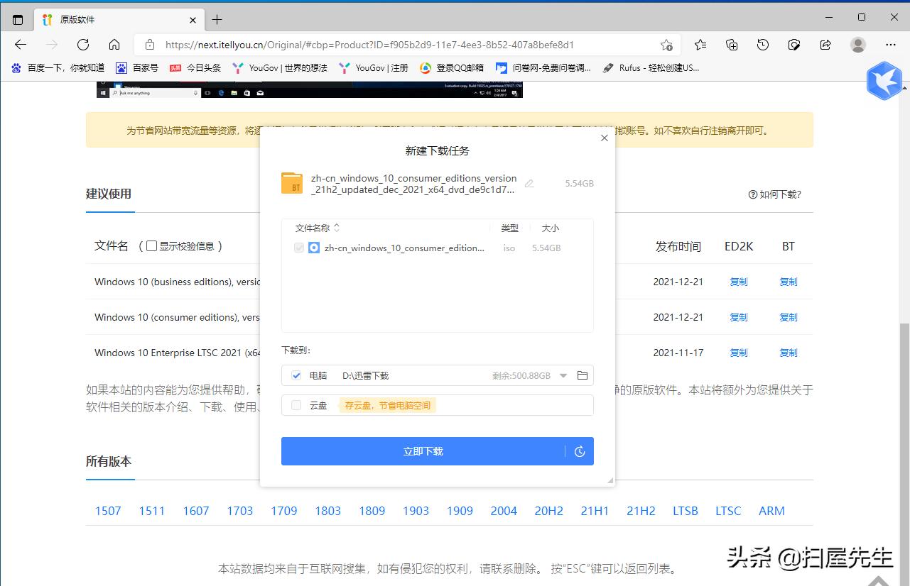This screenshot has width=910, height=586.
Task: Open 登录QQ邮箱 bookmark
Action: (x=452, y=68)
